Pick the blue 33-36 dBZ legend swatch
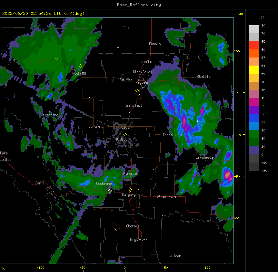The width and height of the screenshot is (278, 272). [x=253, y=118]
